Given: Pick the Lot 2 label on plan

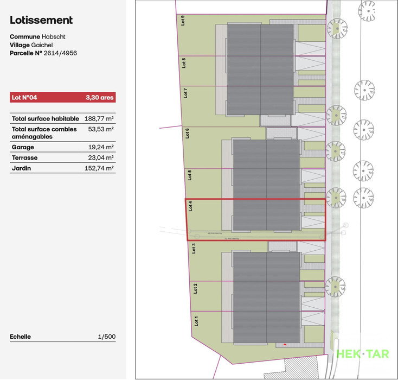Looking at the screenshot, I should click(x=195, y=289).
